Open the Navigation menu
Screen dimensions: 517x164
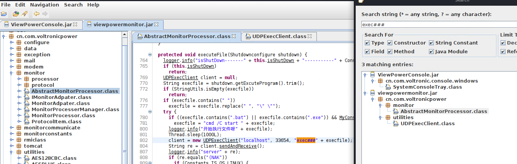point(45,5)
